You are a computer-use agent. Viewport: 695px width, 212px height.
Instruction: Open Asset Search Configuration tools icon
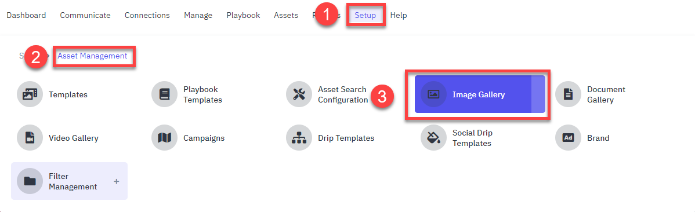click(299, 94)
